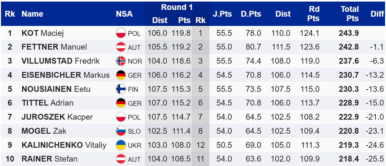Click the Slovenia flag beside MOGEL Zak
This screenshot has width=386, height=166.
coord(121,131)
